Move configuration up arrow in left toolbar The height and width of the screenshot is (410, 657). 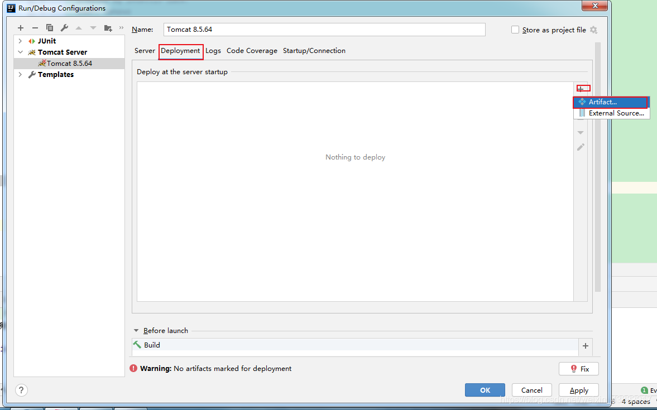pos(79,28)
